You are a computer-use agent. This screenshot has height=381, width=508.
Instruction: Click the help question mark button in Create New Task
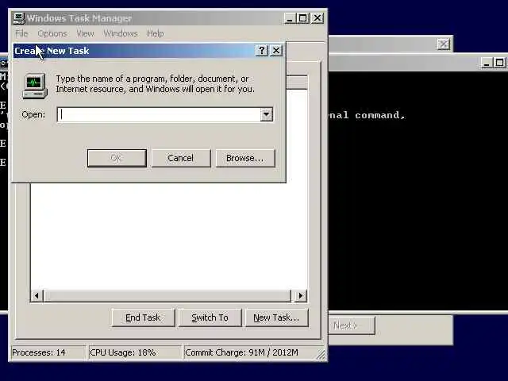tap(262, 51)
